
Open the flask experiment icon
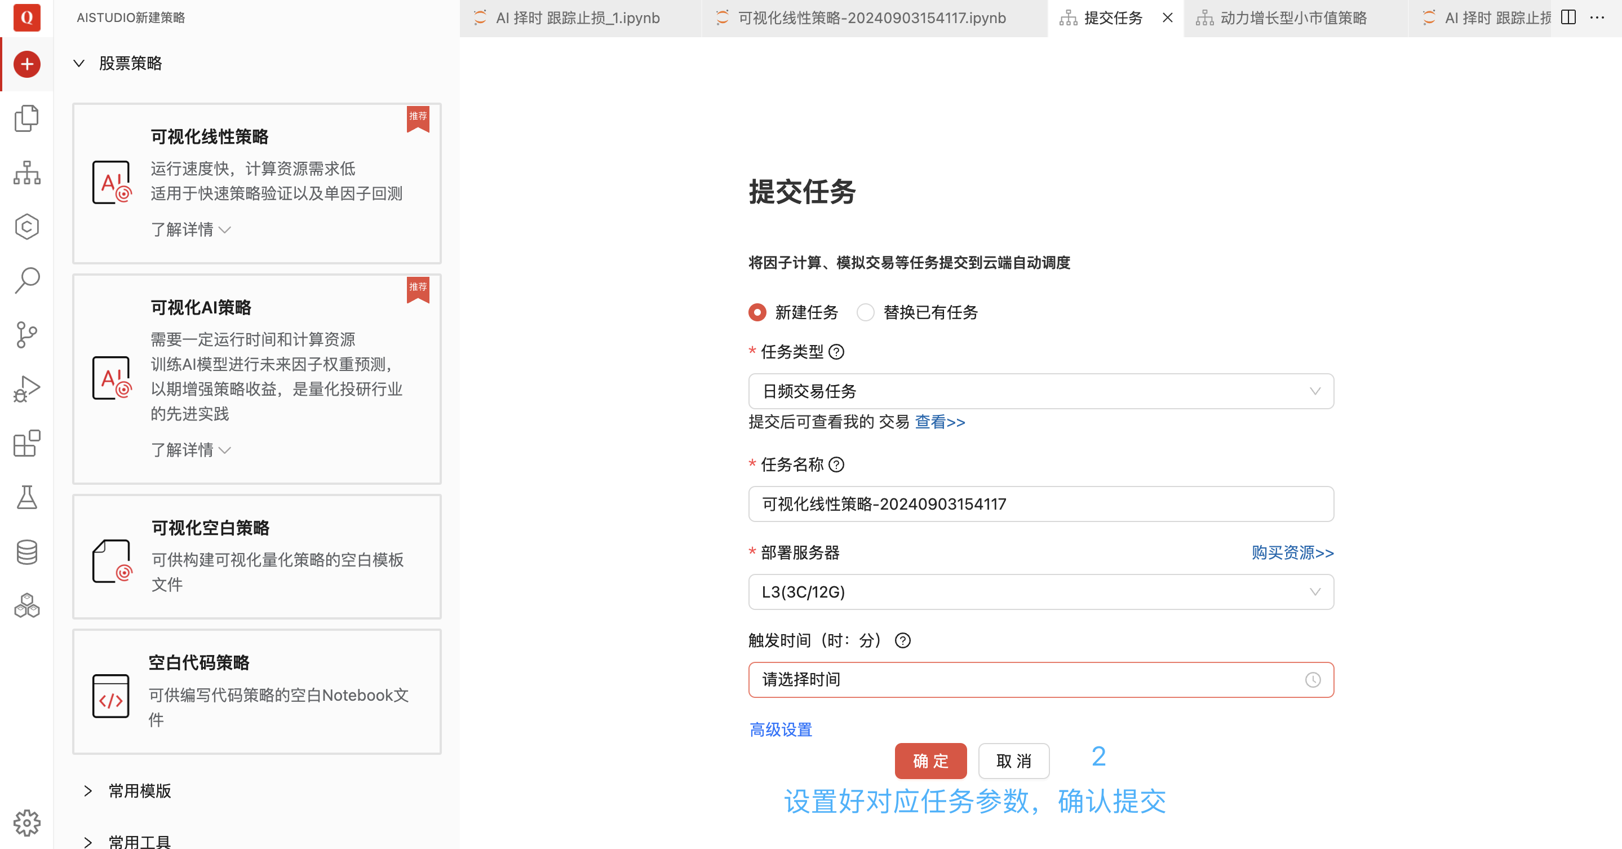coord(26,498)
